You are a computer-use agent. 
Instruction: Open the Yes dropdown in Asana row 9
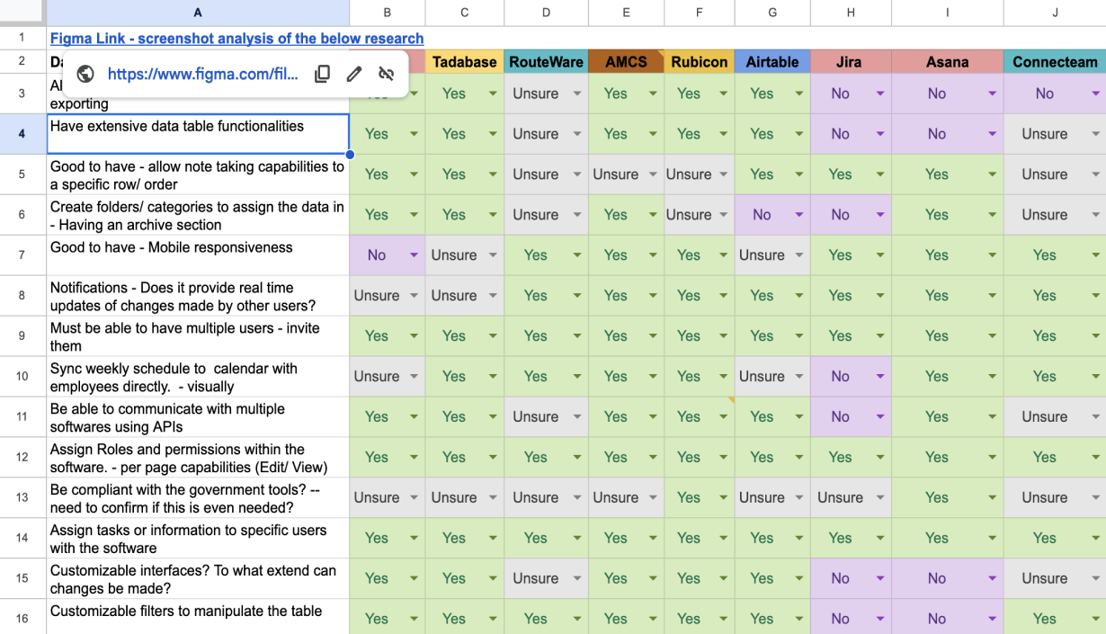[x=992, y=336]
